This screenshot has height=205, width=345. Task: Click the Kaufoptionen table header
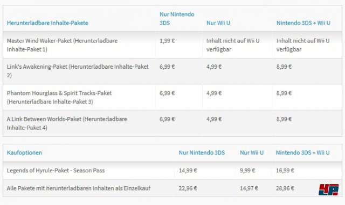(x=24, y=152)
